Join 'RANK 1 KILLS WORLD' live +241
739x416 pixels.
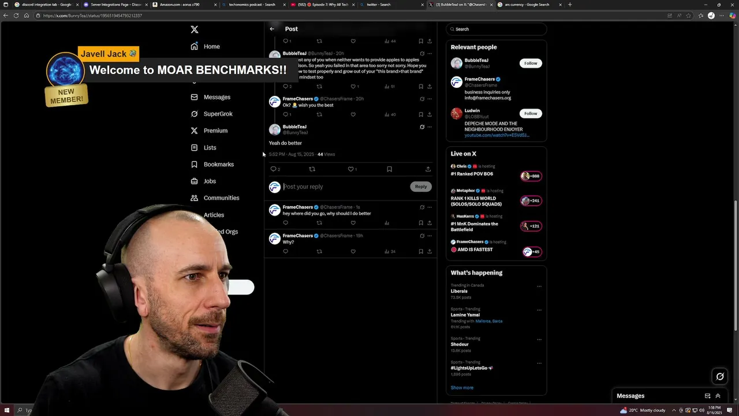(x=531, y=201)
